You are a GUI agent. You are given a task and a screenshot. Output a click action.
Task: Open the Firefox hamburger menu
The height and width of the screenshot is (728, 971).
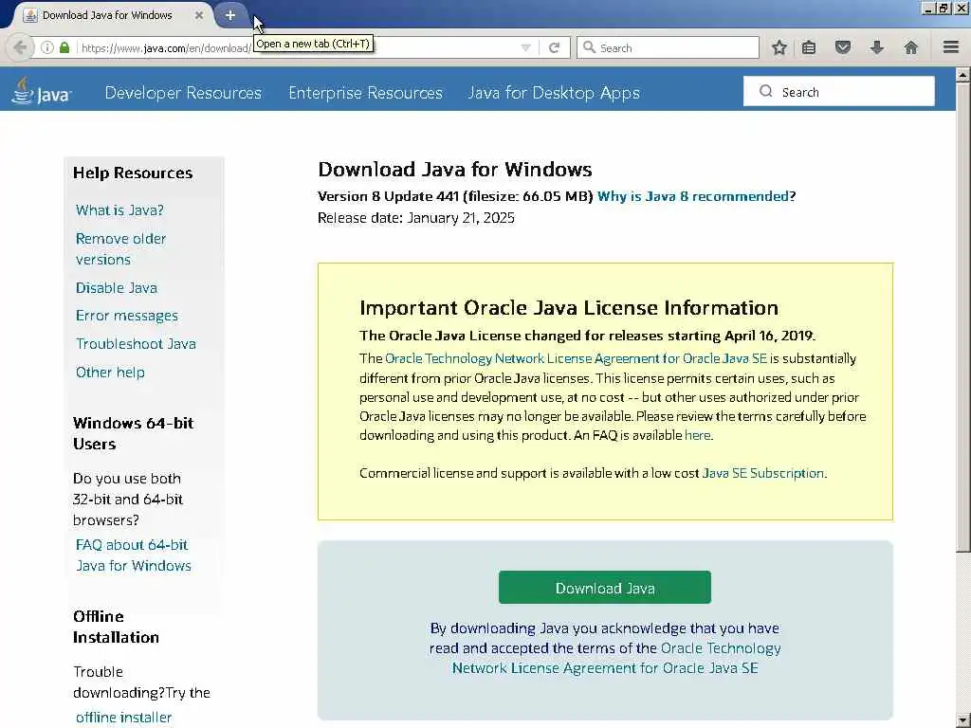pyautogui.click(x=951, y=47)
